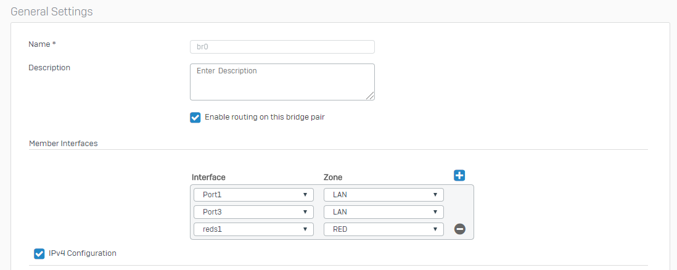677x270 pixels.
Task: Click the Name field containing br0
Action: (282, 47)
